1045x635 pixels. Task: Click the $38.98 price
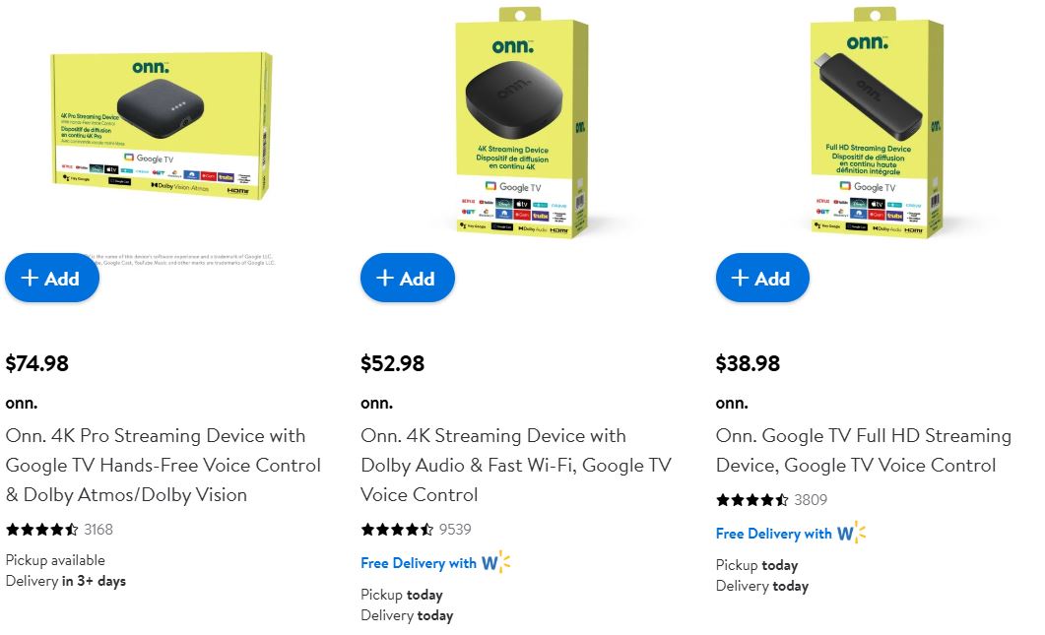tap(748, 363)
